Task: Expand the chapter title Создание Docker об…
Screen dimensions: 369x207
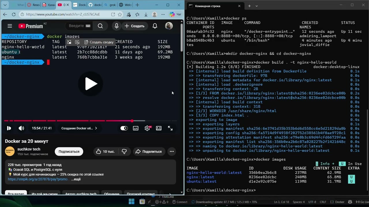Action: click(x=79, y=128)
